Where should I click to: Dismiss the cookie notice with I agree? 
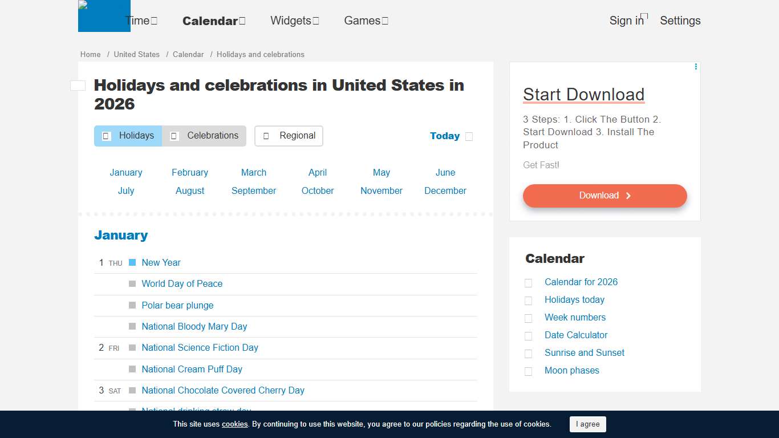(588, 424)
